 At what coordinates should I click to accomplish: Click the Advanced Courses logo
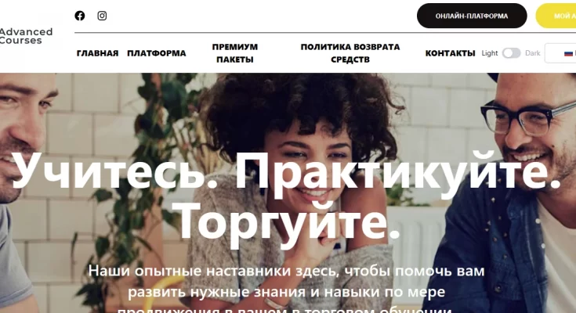point(26,36)
